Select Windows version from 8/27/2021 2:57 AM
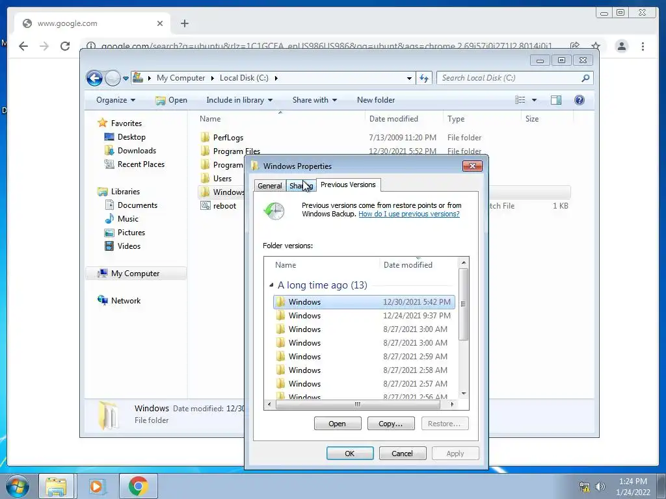Viewport: 666px width, 499px height. click(x=364, y=383)
